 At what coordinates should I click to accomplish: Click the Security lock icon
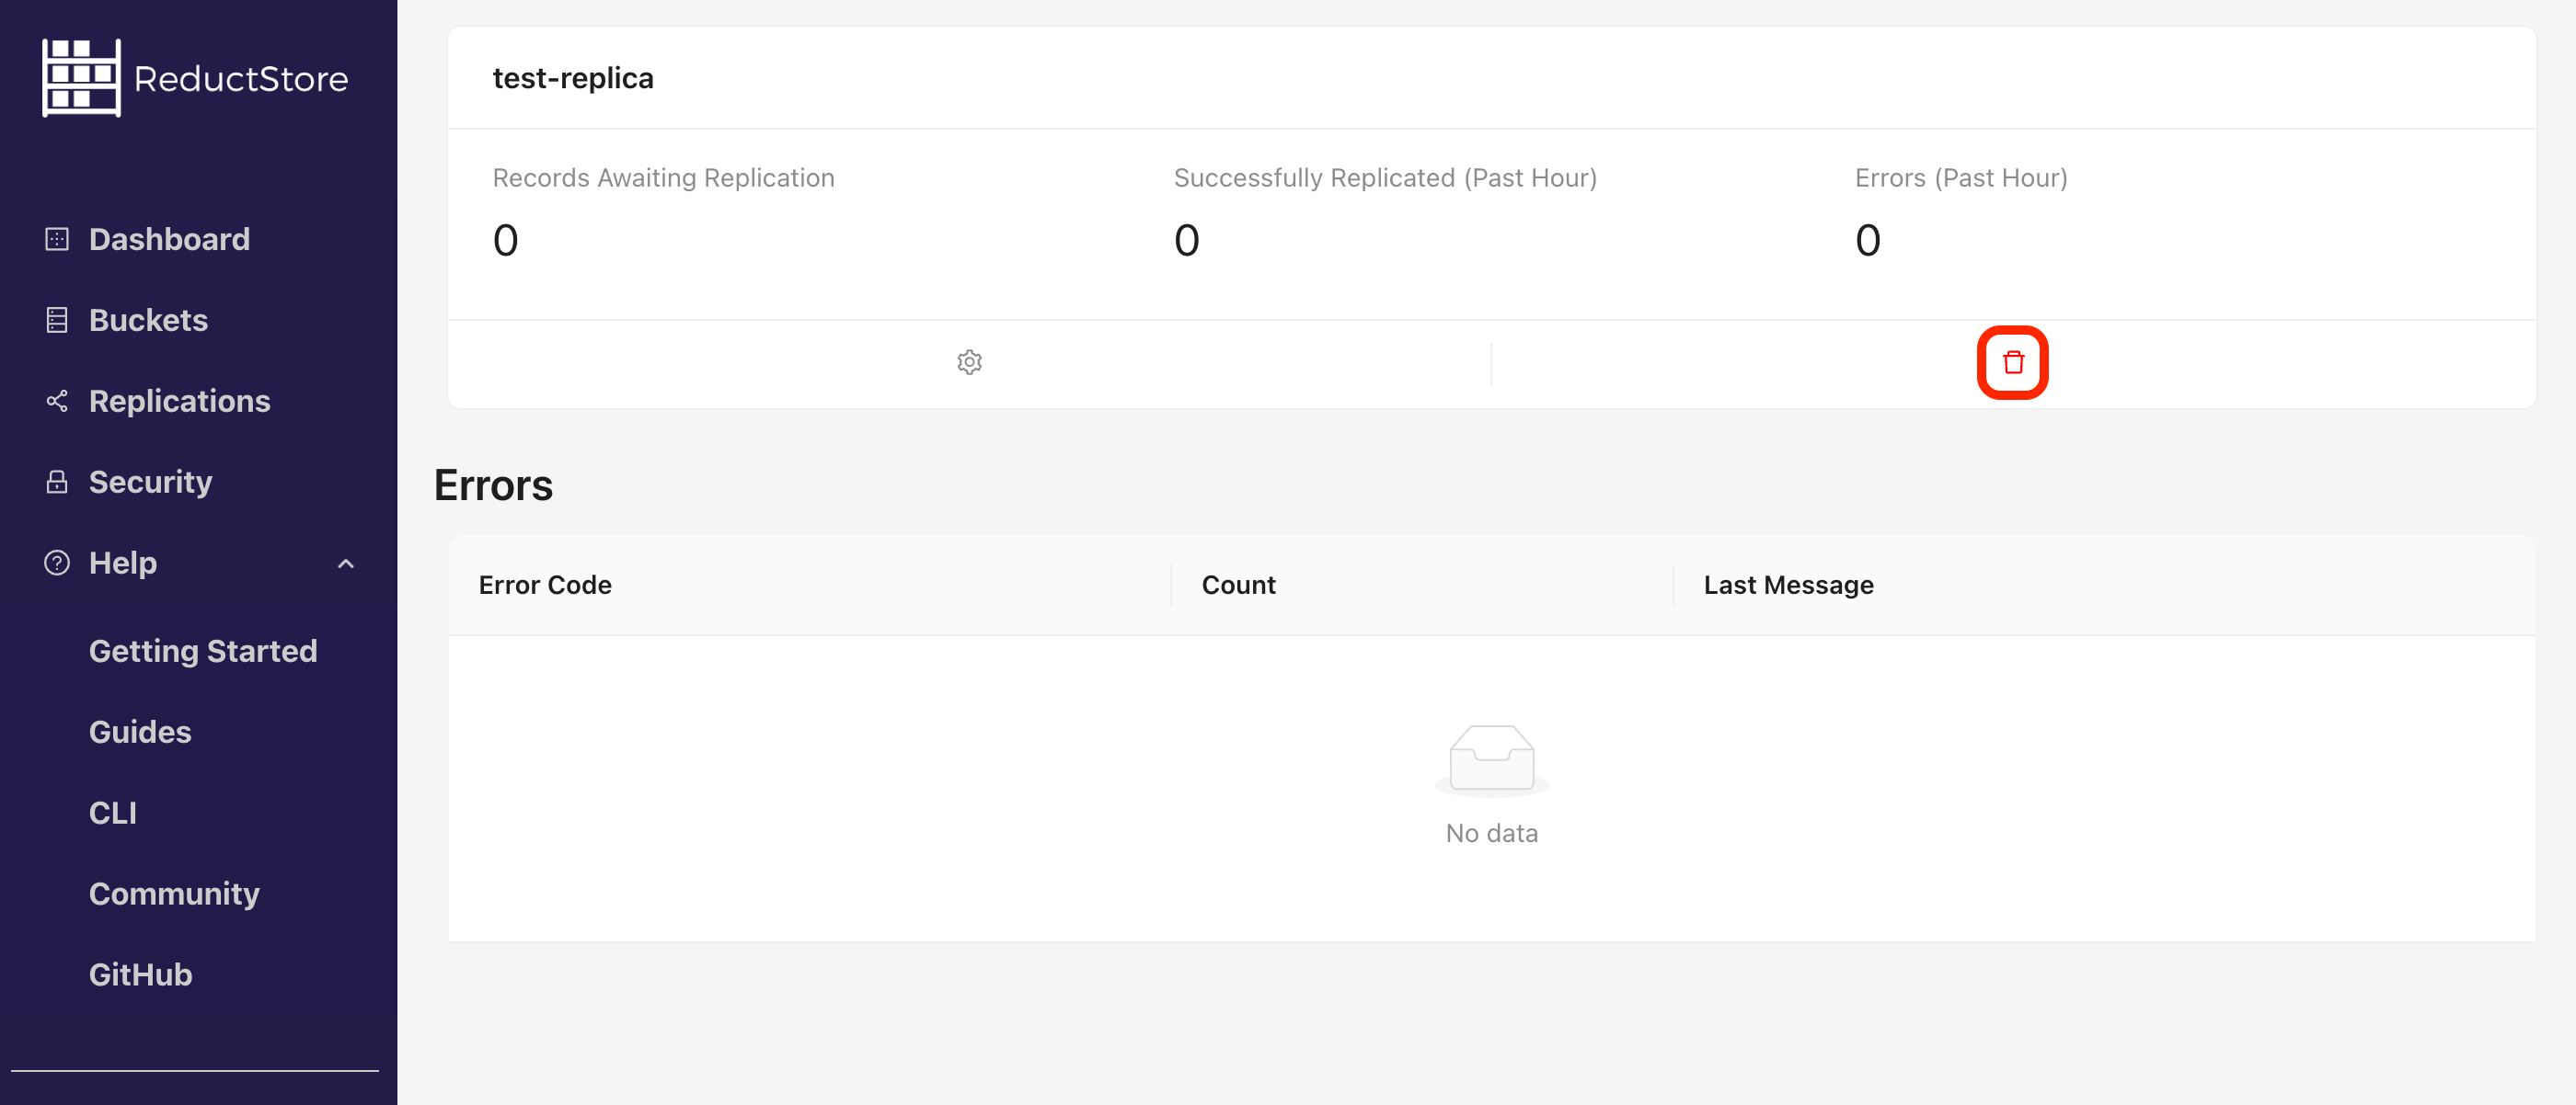pyautogui.click(x=57, y=482)
